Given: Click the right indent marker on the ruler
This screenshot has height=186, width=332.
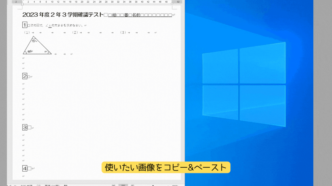Looking at the screenshot, I should coord(172,3).
